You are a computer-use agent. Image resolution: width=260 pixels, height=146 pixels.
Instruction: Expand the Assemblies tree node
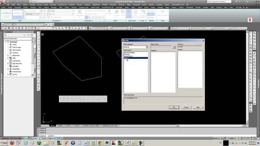8,69
